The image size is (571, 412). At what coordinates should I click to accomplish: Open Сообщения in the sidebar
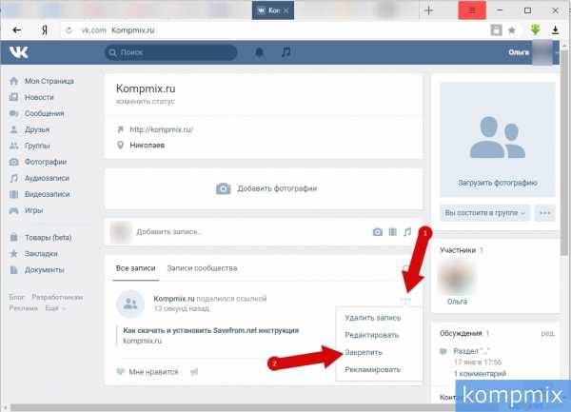click(x=36, y=113)
